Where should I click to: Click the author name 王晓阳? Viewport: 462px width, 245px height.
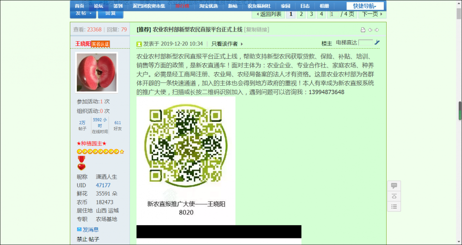[x=83, y=44]
